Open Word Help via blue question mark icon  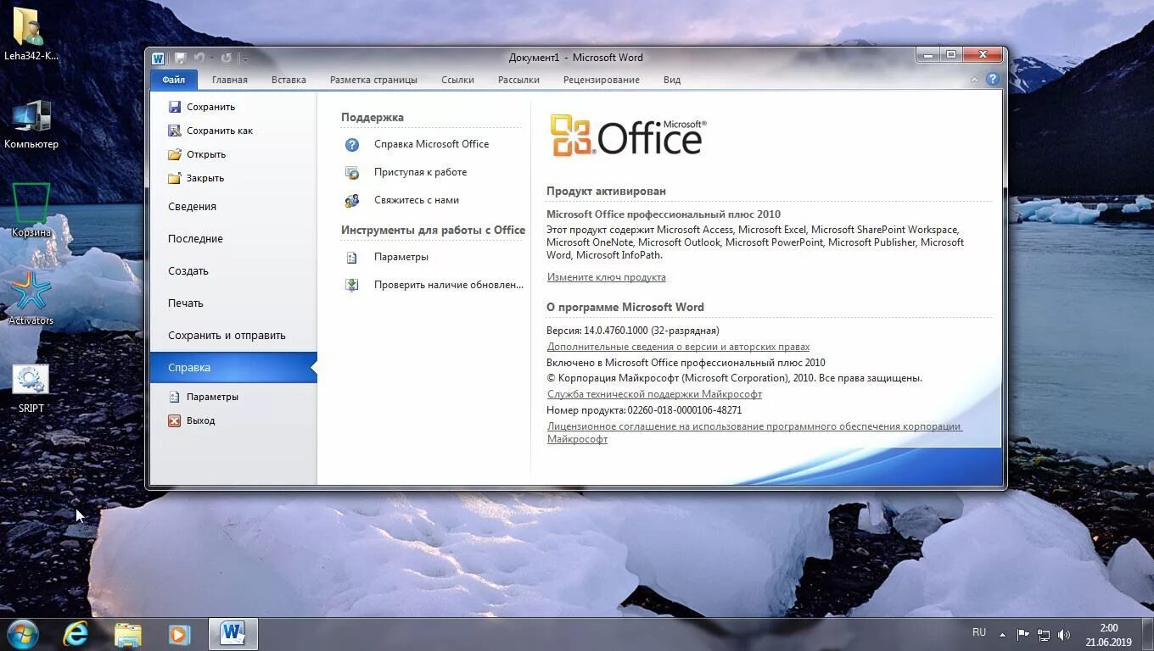[992, 79]
